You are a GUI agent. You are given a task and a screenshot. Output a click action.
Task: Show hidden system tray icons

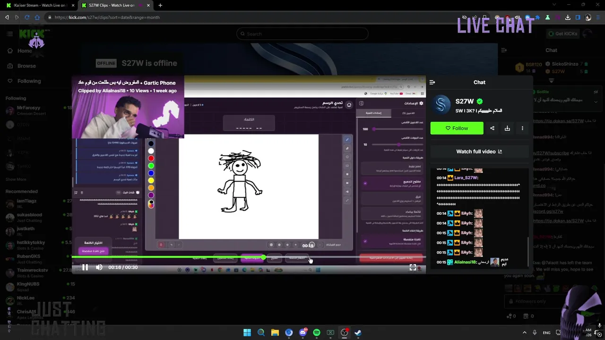(524, 332)
